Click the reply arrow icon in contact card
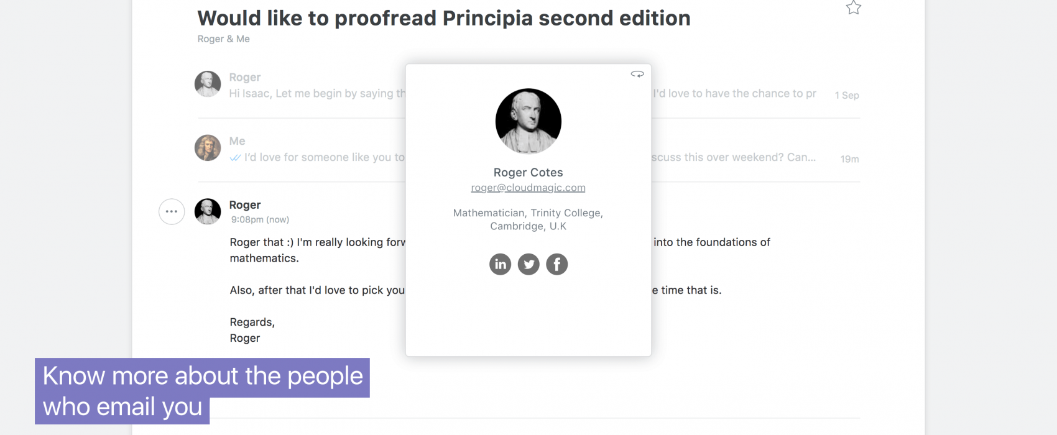Viewport: 1057px width, 435px height. pos(637,74)
